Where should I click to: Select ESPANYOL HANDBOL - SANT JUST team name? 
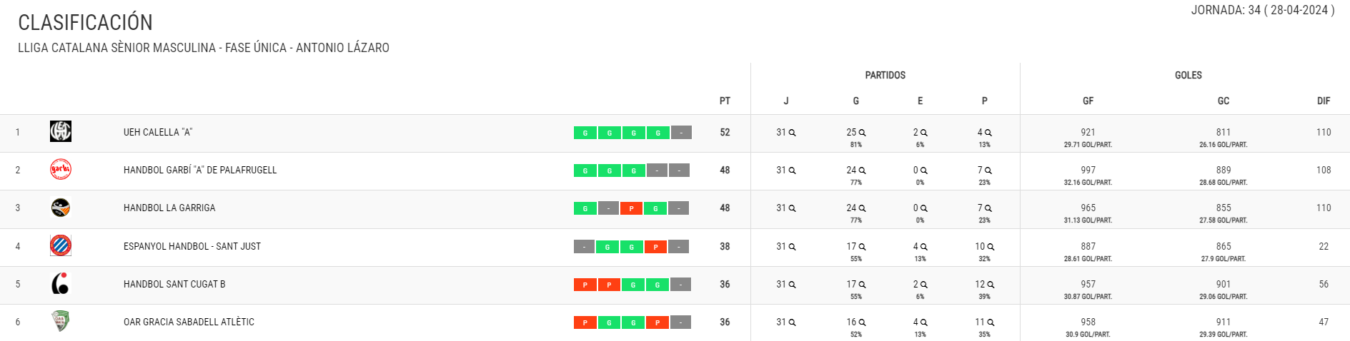point(192,246)
